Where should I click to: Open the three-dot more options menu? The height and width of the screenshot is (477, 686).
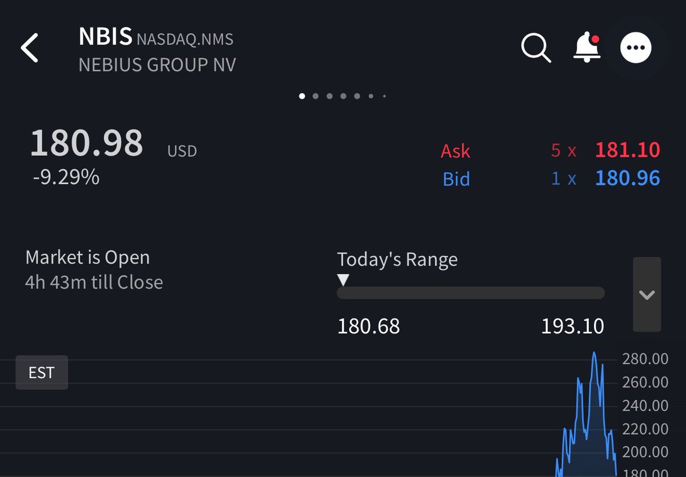pos(636,47)
